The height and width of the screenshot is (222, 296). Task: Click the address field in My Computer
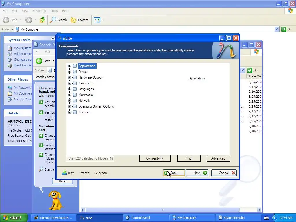pos(145,29)
